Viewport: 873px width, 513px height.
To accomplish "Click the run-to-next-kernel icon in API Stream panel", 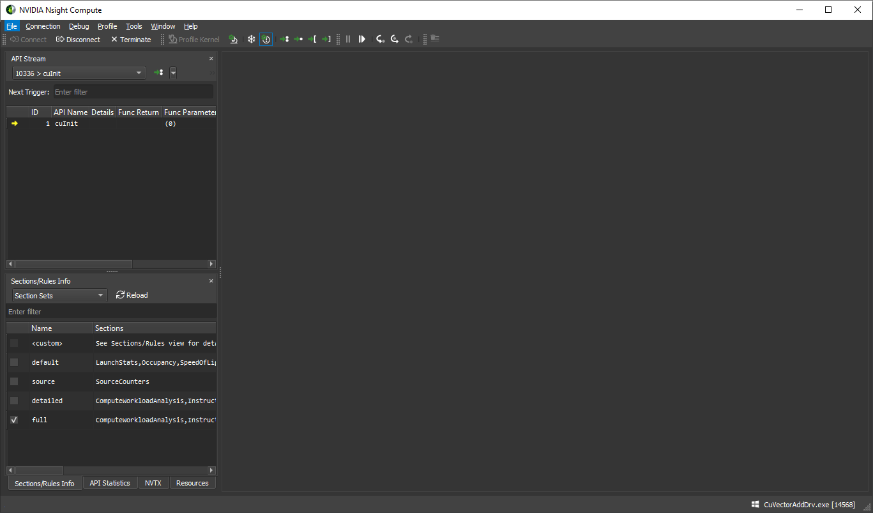I will [x=158, y=73].
